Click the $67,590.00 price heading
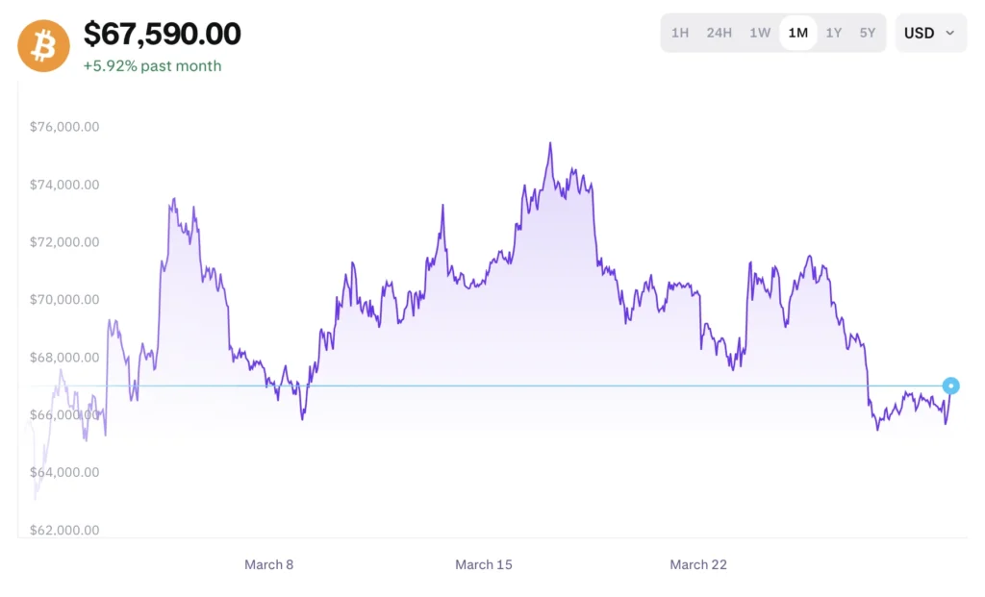985x597 pixels. click(163, 34)
